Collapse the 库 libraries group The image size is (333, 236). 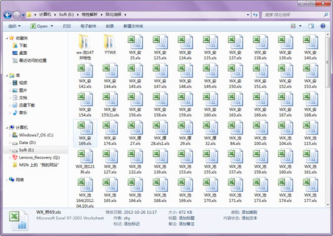tap(7, 75)
